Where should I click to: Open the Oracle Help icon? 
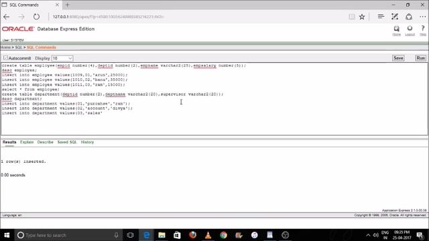(x=423, y=30)
